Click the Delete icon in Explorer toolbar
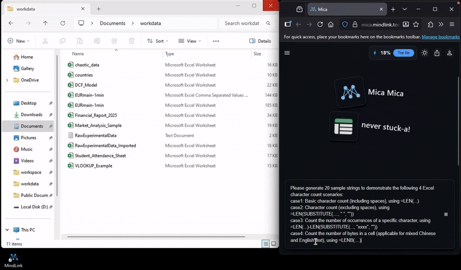Screen dimensions: 461x270 pyautogui.click(x=132, y=41)
